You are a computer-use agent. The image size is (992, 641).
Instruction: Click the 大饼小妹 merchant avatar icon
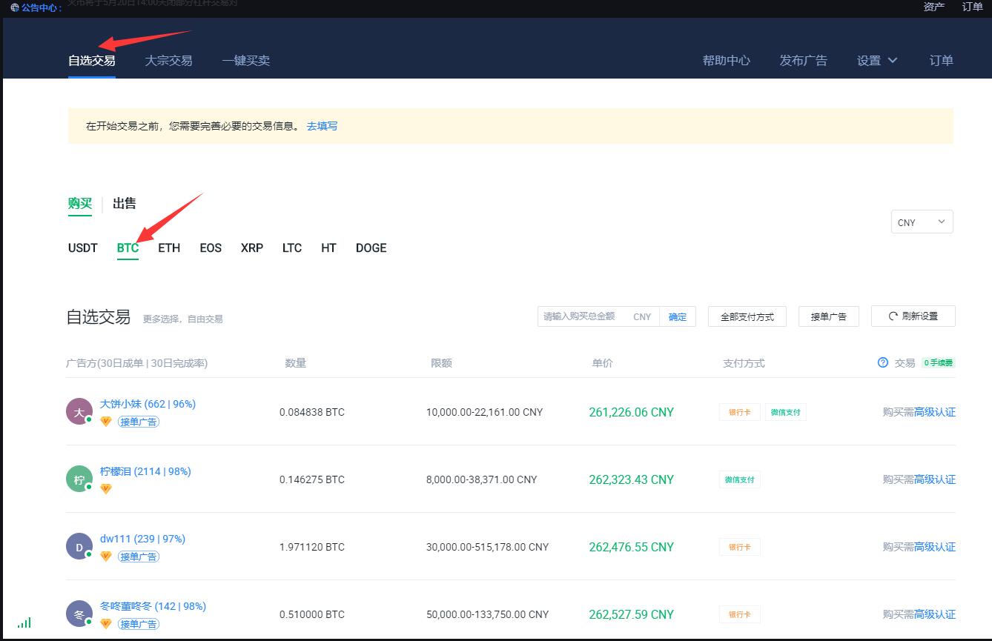79,411
